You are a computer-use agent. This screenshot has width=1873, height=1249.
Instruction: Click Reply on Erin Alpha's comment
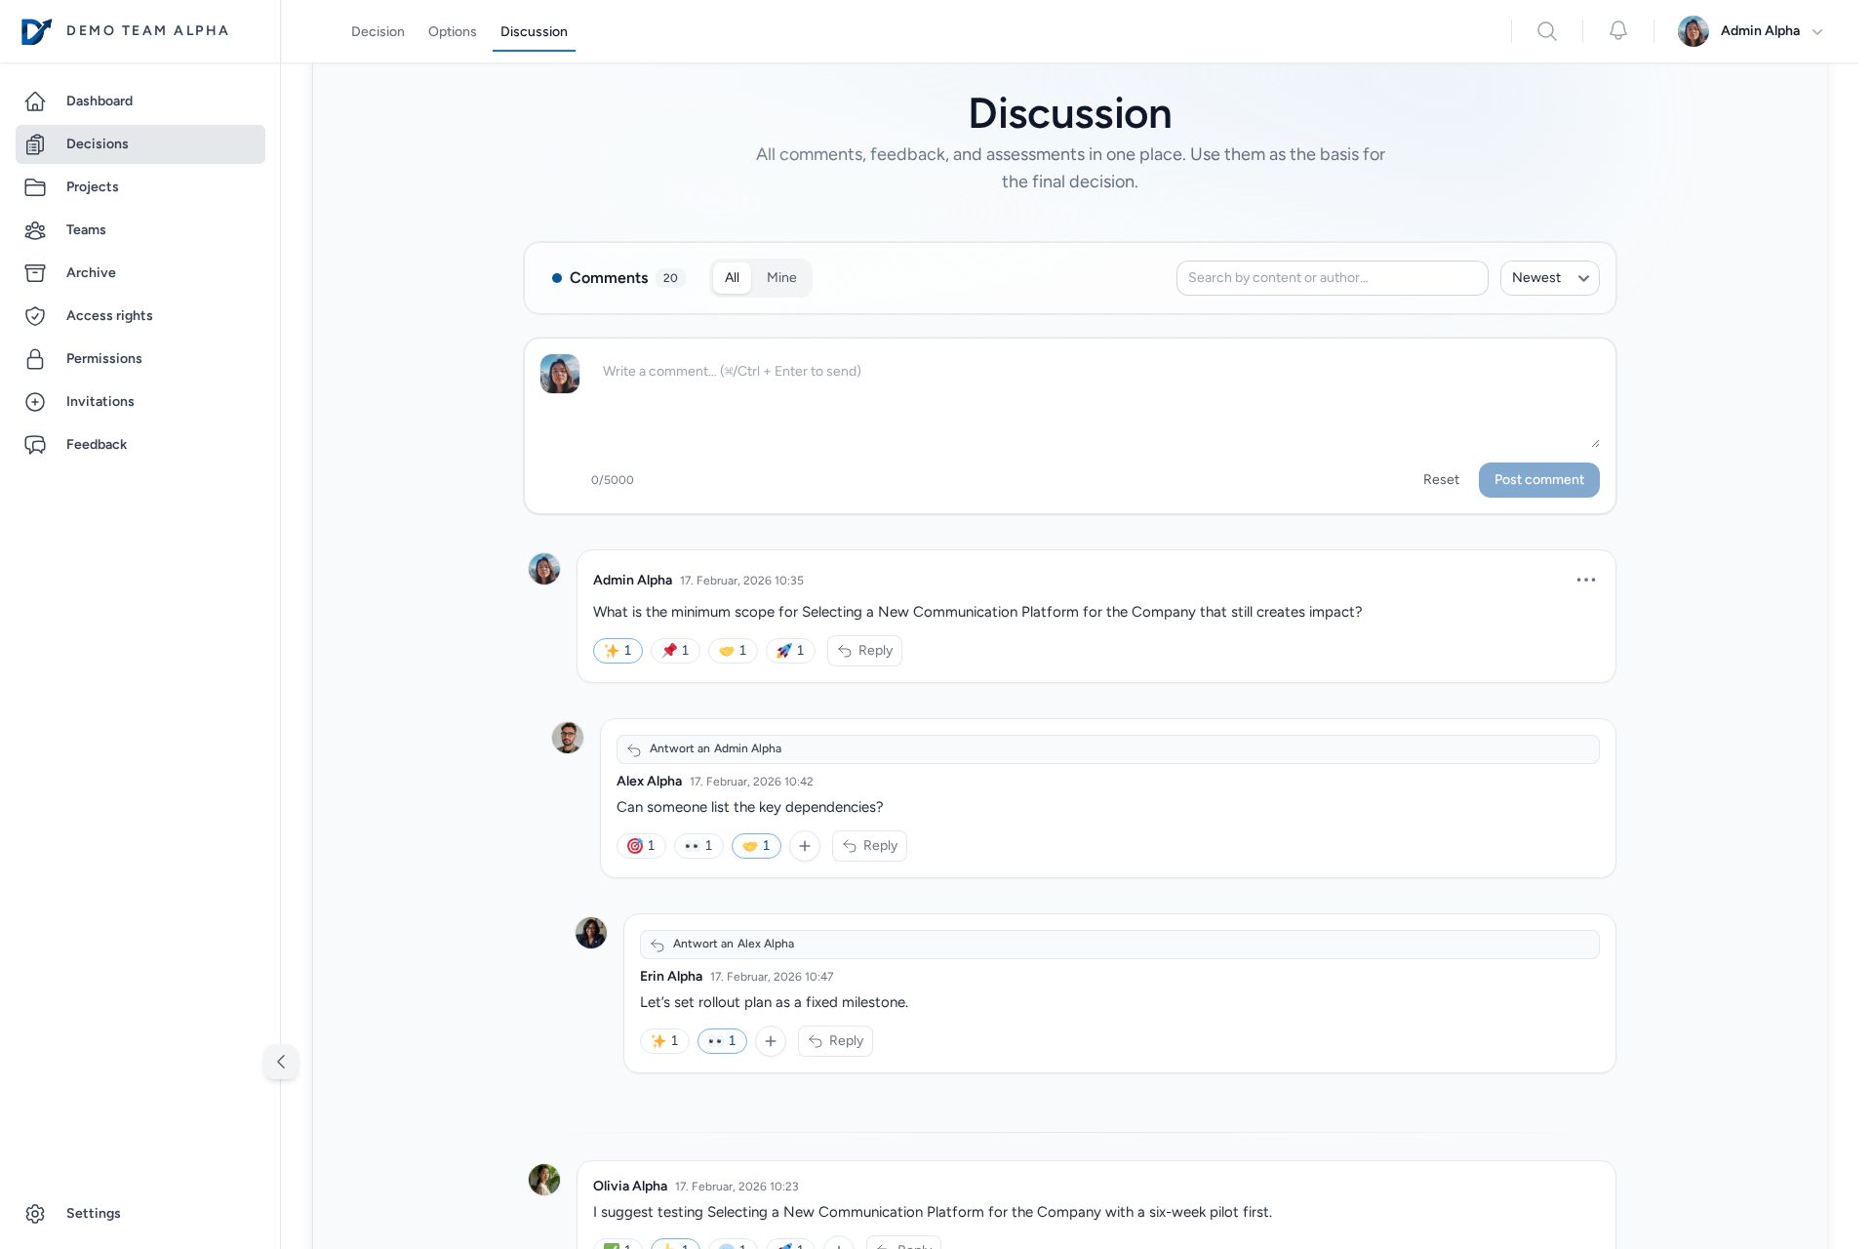click(835, 1041)
